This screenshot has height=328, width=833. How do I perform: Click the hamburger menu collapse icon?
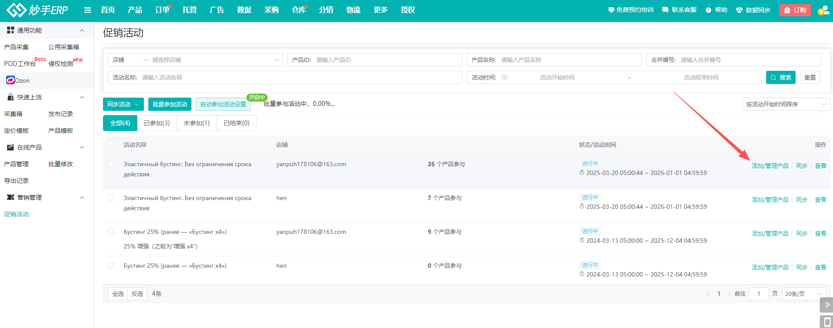pos(88,10)
